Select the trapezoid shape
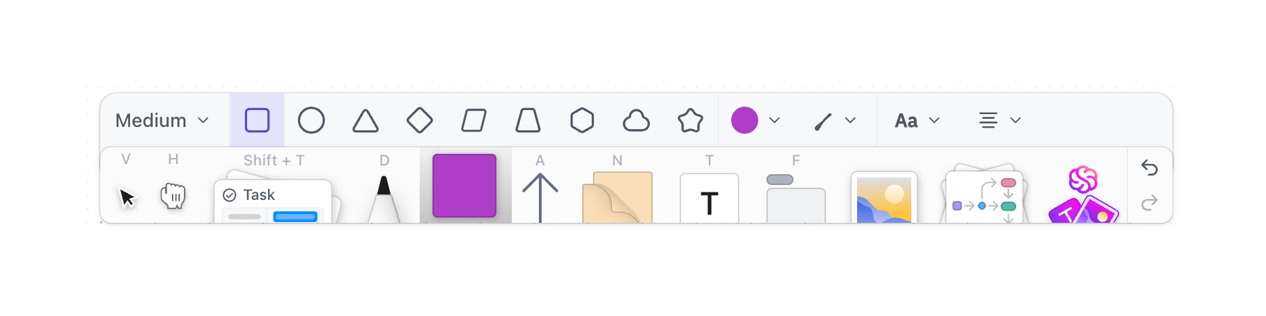This screenshot has width=1266, height=316. pyautogui.click(x=528, y=121)
